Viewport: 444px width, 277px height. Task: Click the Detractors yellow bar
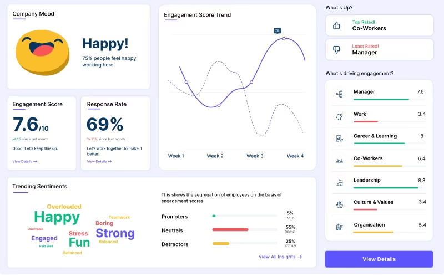[221, 243]
